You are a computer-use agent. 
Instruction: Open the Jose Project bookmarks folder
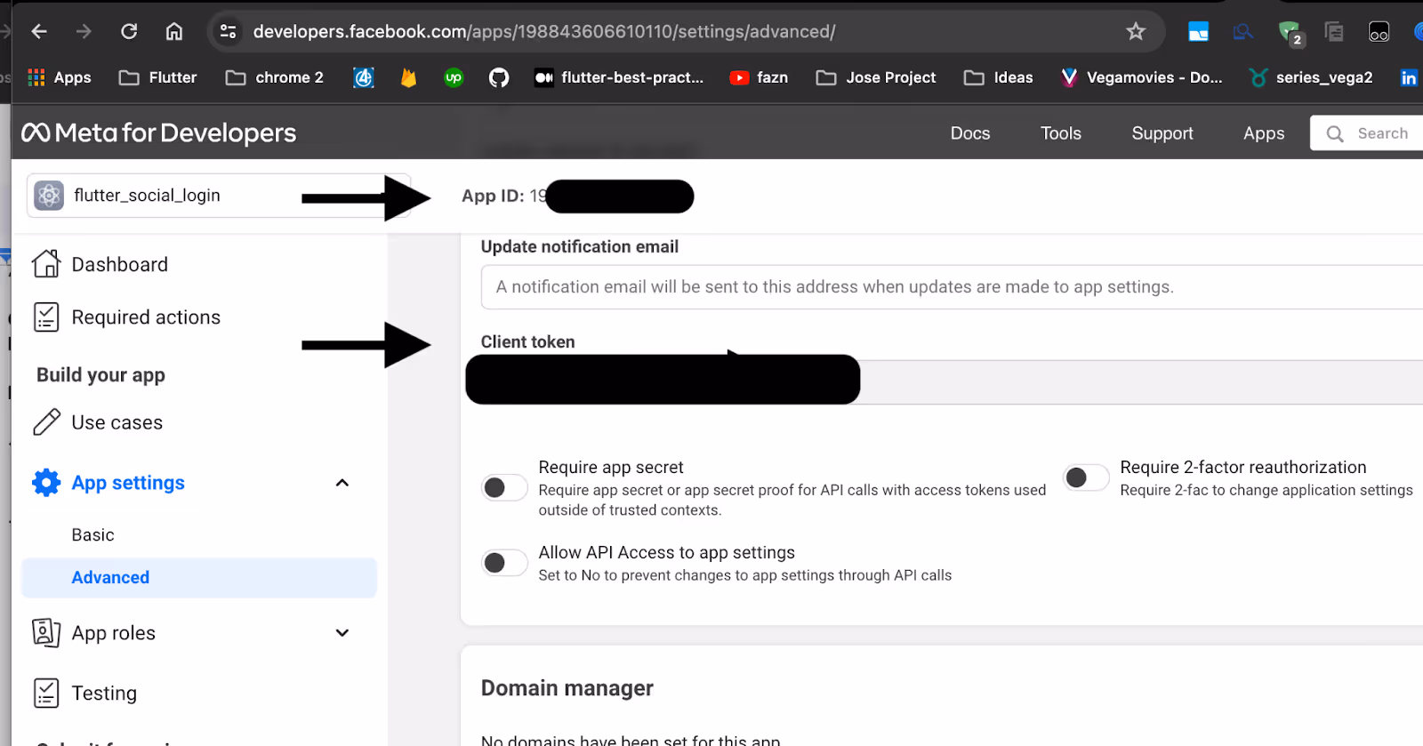click(876, 78)
